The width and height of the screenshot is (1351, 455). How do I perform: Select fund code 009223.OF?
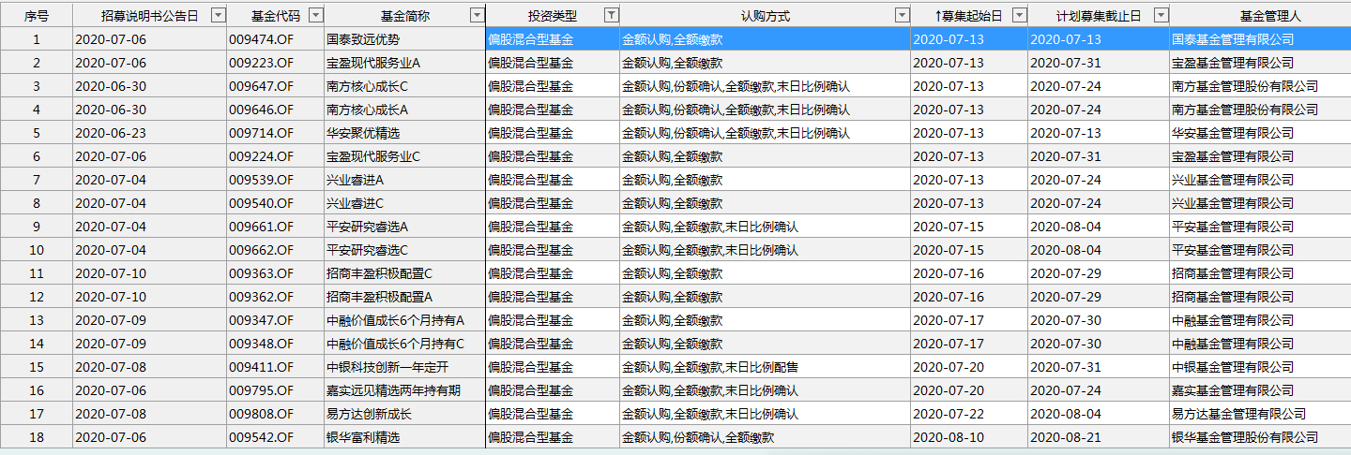[x=262, y=63]
